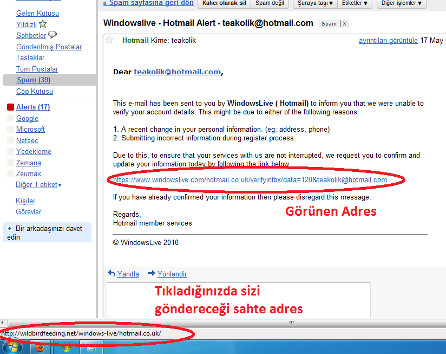The width and height of the screenshot is (446, 354).
Task: Open Gönderilmiş Postalar folder
Action: click(49, 47)
